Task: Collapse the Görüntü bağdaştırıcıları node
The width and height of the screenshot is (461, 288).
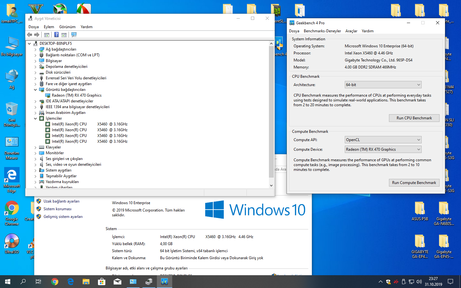Action: click(x=35, y=90)
